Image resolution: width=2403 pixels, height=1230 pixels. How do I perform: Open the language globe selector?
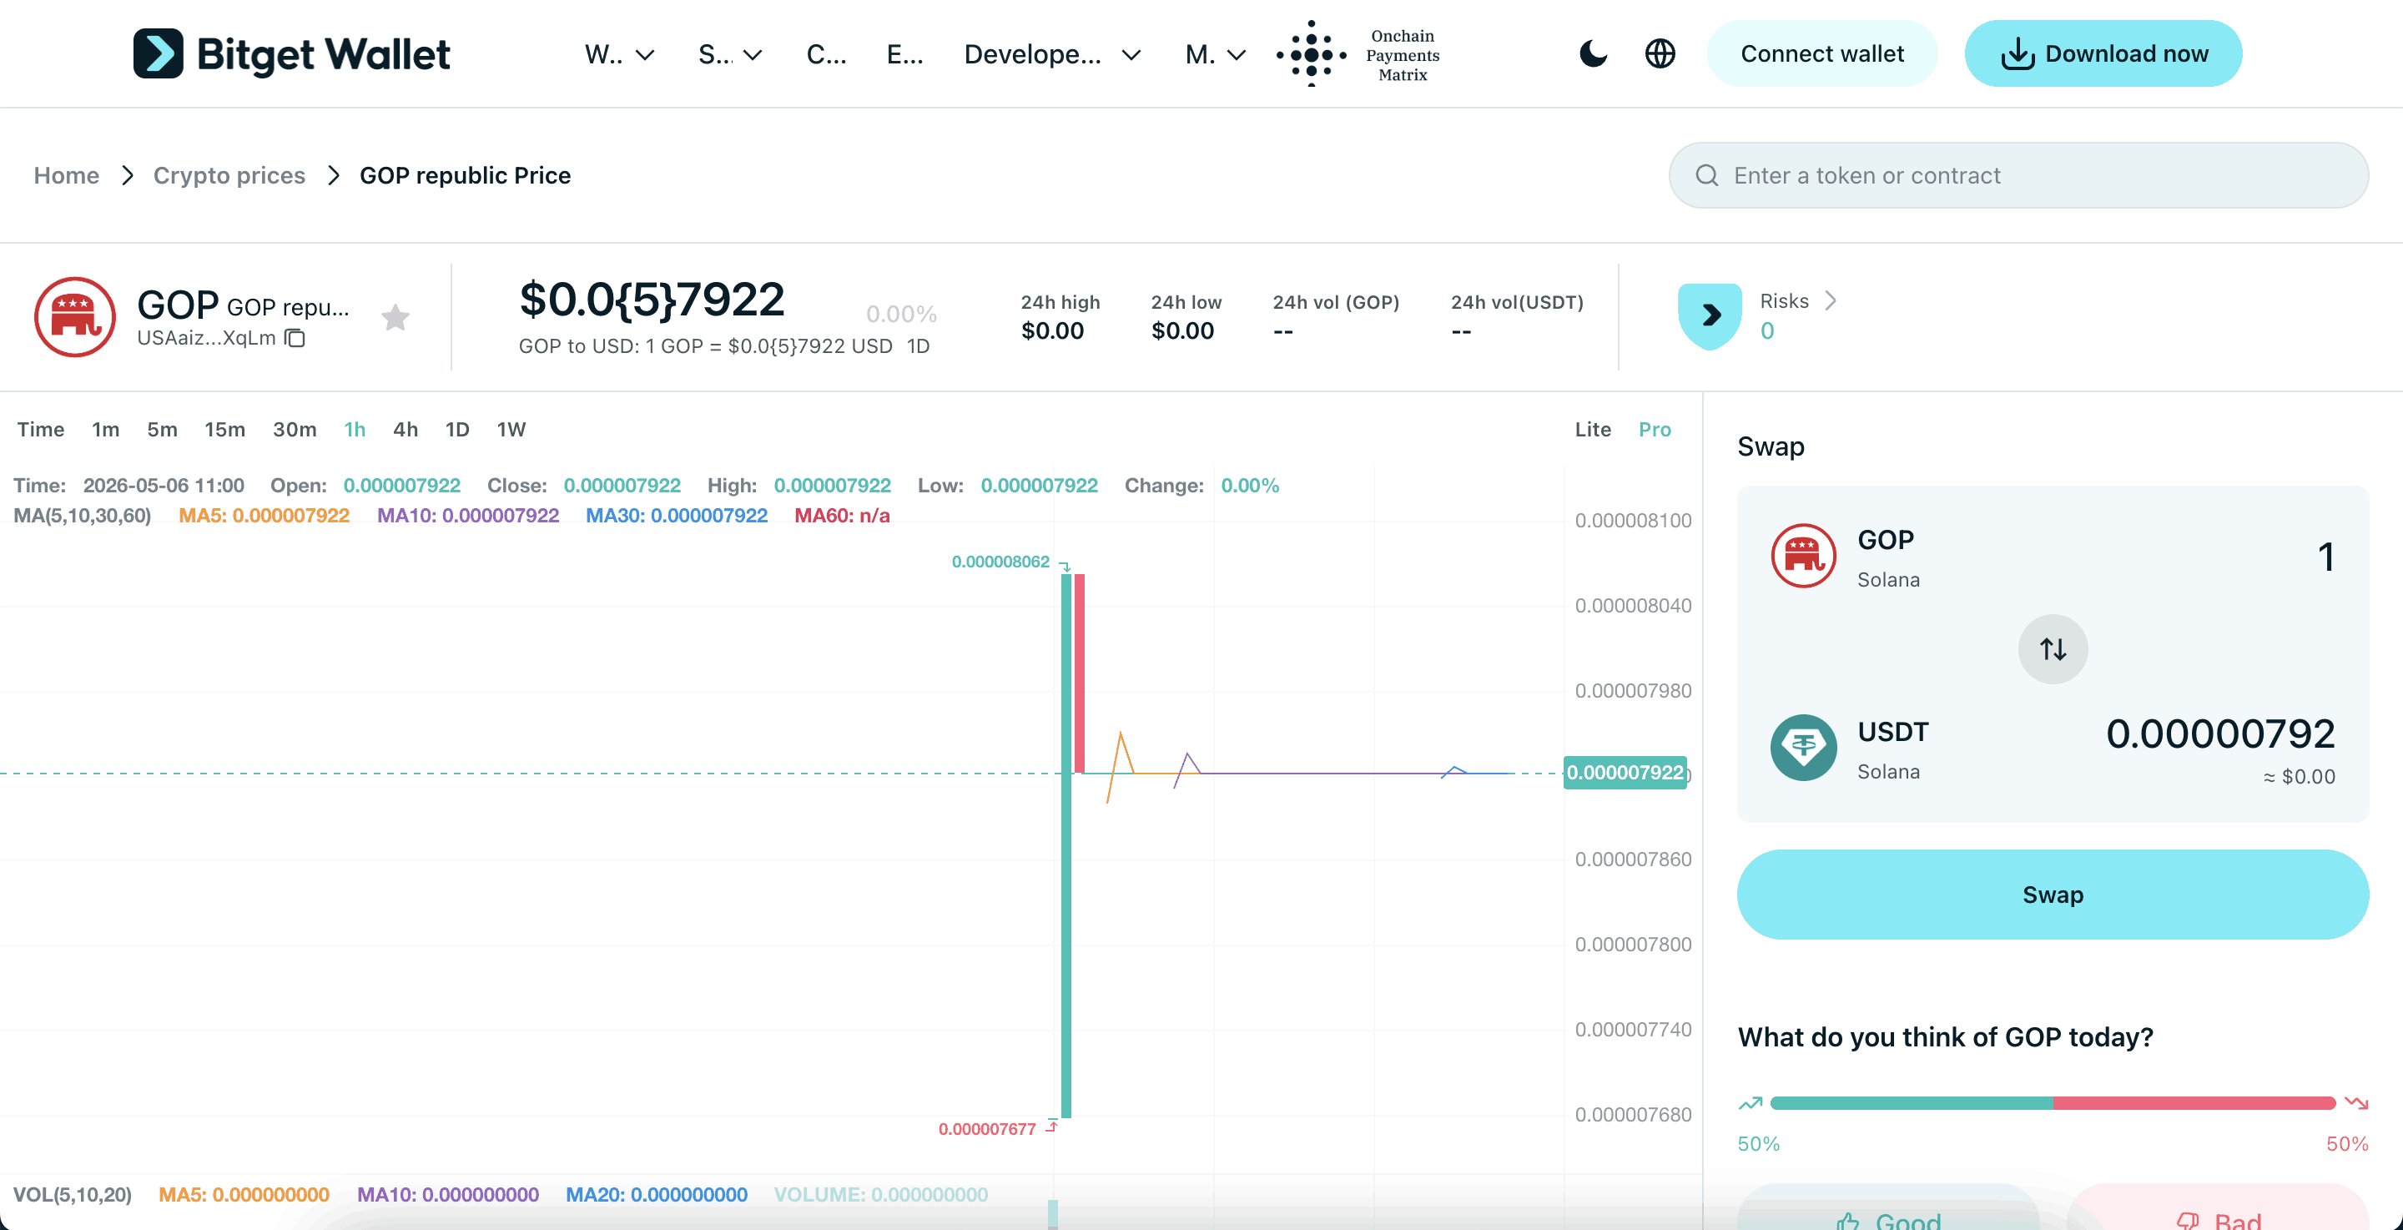(1660, 54)
